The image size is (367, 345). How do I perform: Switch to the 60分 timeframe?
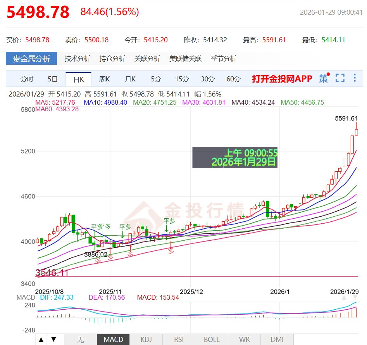click(x=233, y=78)
